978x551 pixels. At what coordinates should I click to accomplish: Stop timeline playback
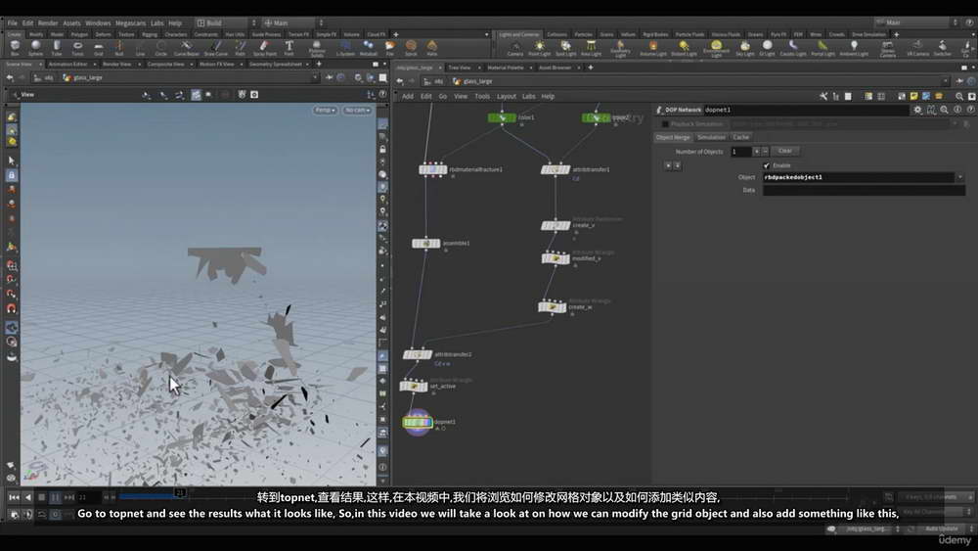click(42, 497)
